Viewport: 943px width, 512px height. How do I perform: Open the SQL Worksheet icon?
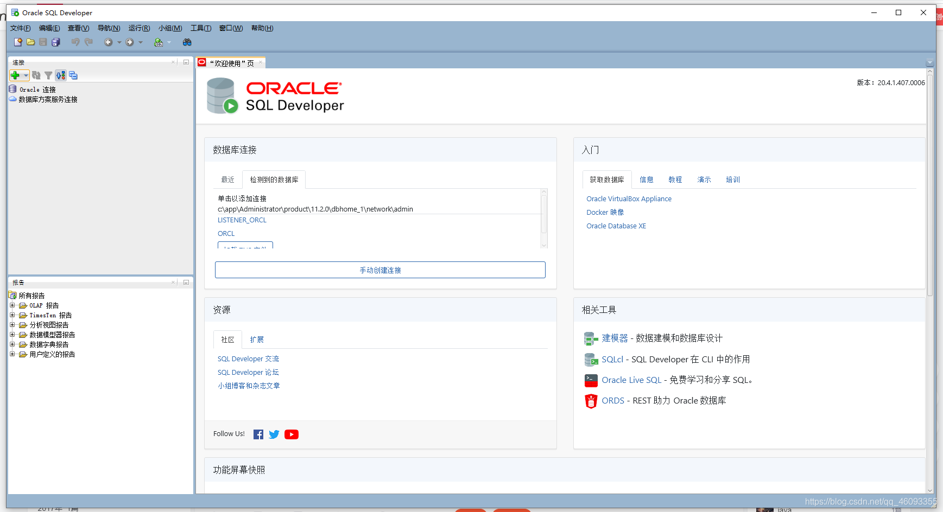pos(159,42)
